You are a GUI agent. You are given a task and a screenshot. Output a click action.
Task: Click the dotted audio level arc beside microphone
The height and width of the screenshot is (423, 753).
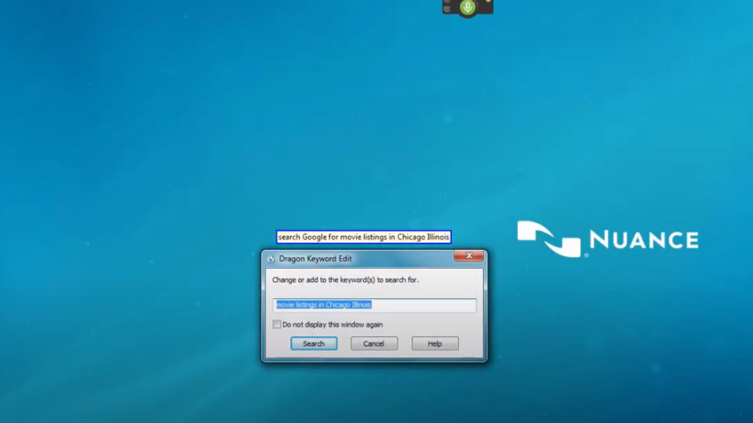click(478, 5)
